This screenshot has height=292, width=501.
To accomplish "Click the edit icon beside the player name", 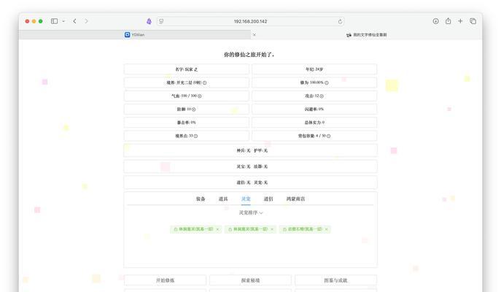I will click(195, 69).
